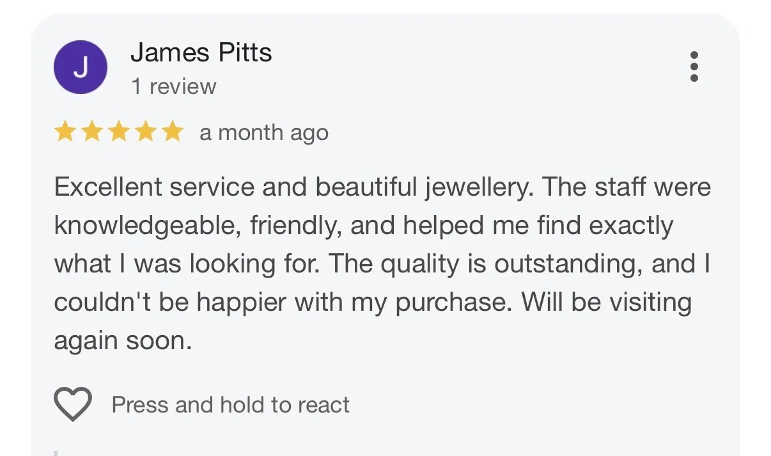Open the purple J profile avatar

(x=81, y=67)
